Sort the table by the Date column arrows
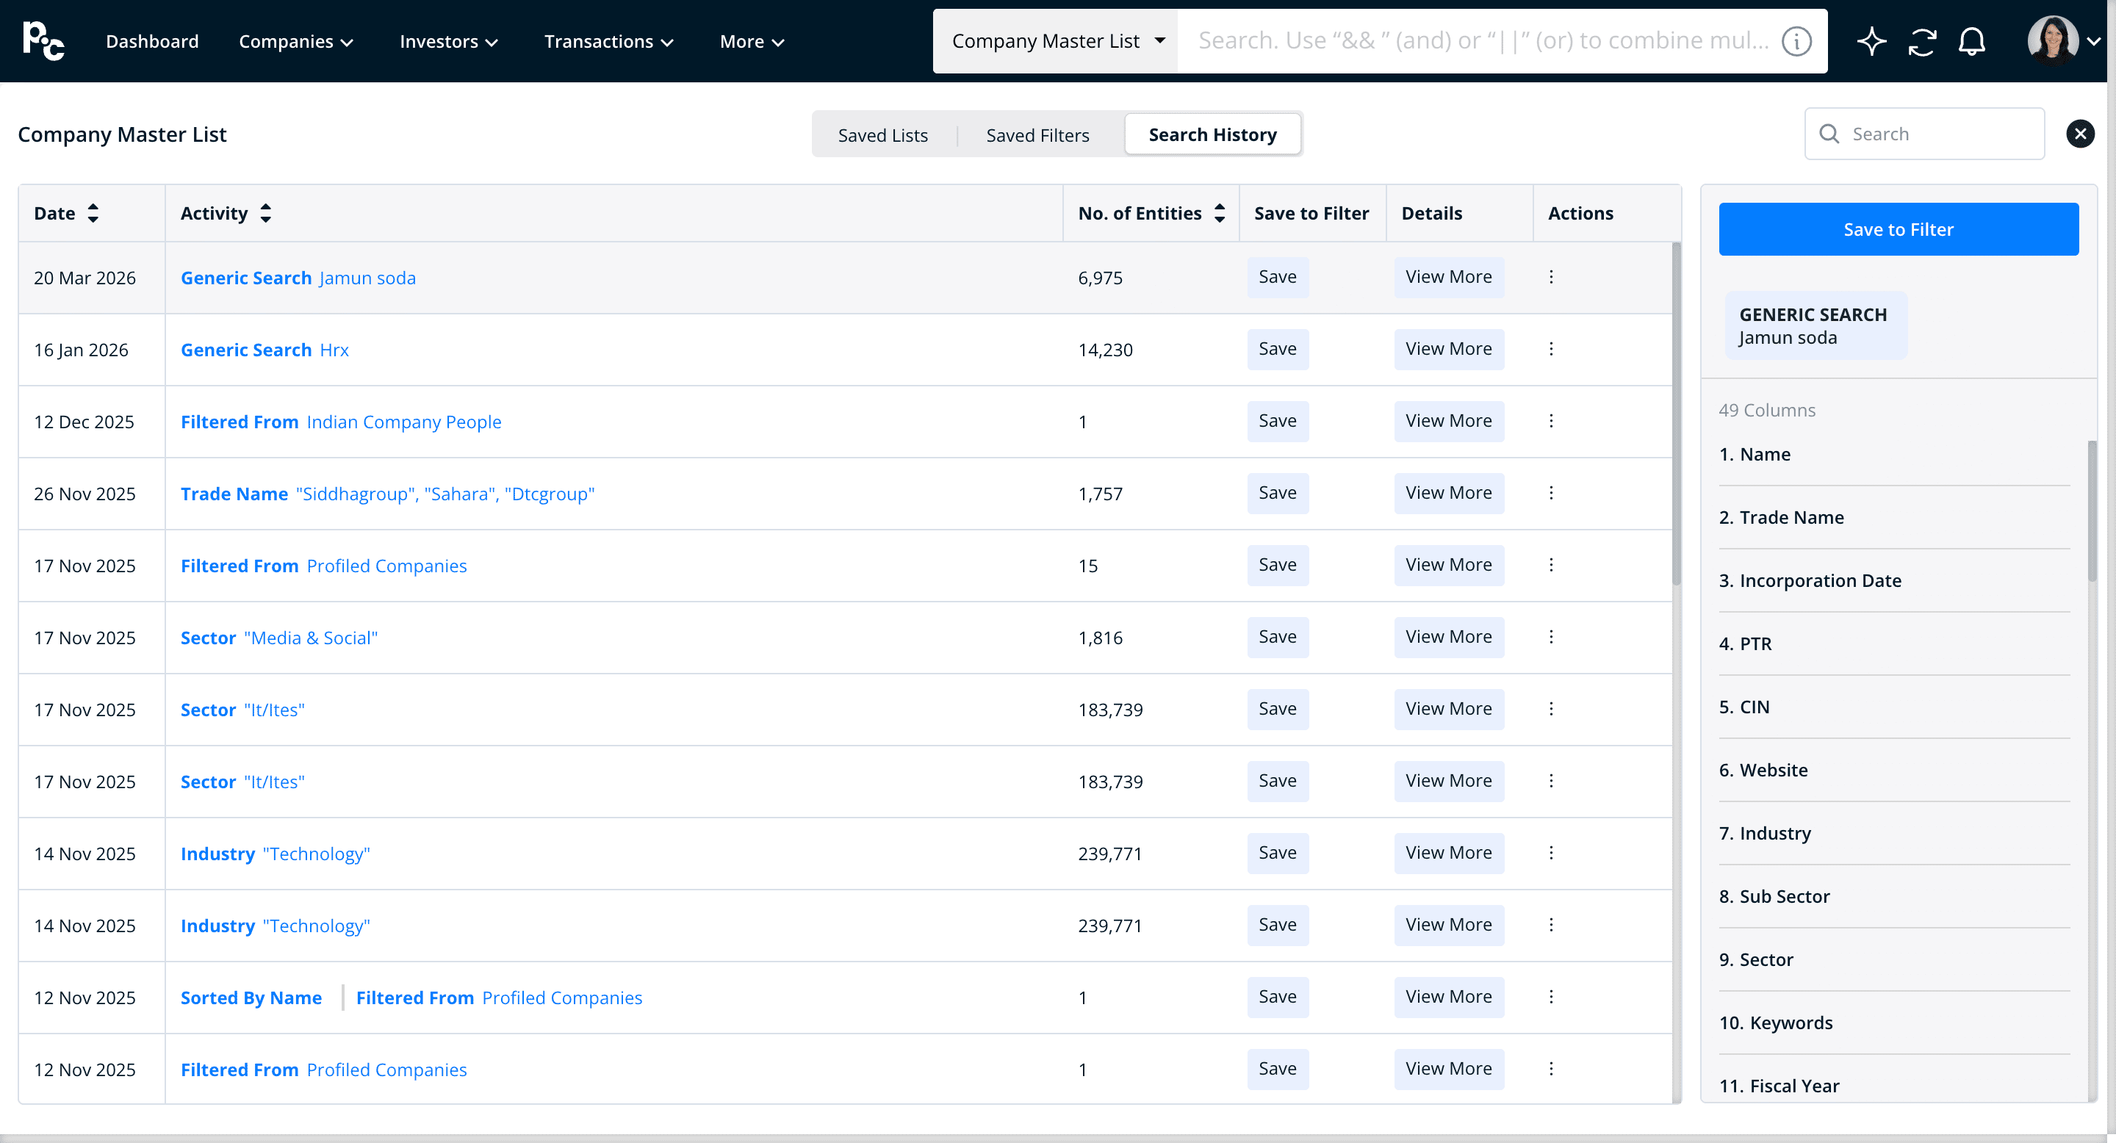The width and height of the screenshot is (2116, 1143). [x=93, y=214]
